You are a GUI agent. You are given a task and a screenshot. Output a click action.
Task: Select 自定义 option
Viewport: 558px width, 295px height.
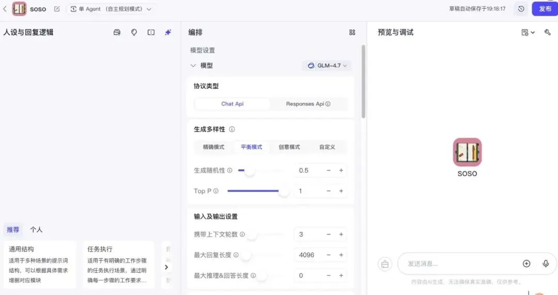point(327,147)
